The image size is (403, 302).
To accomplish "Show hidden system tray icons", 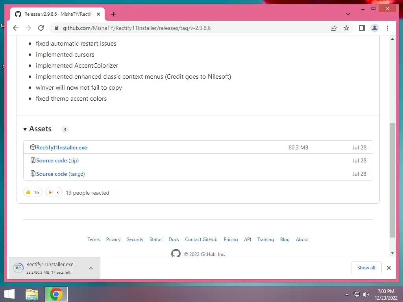I will pos(347,295).
